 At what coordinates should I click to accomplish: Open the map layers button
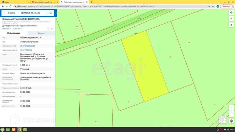click(x=231, y=13)
